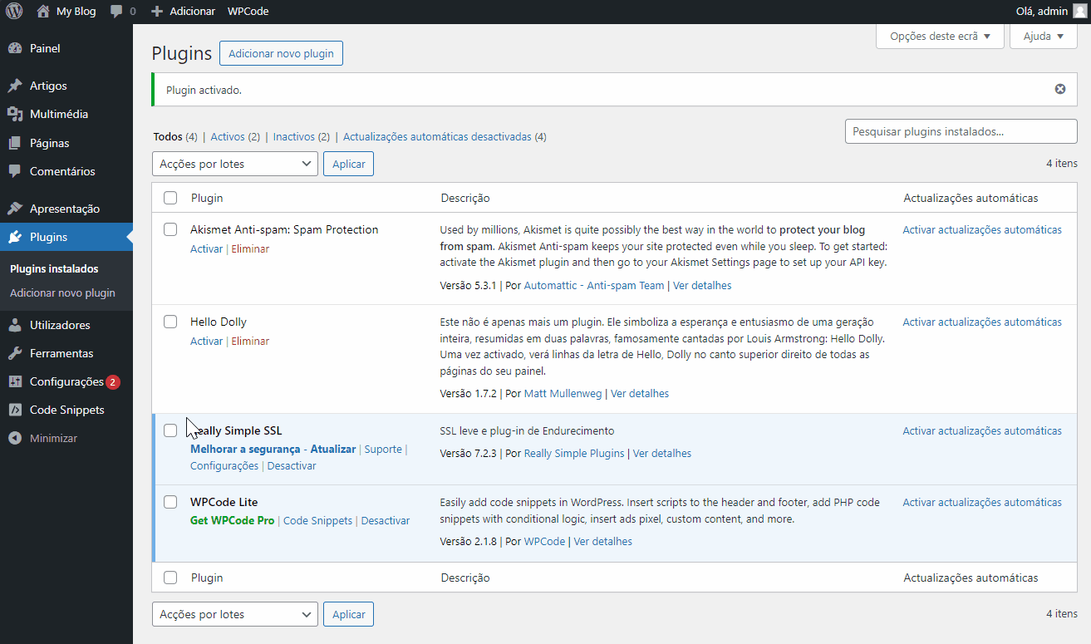Viewport: 1091px width, 644px height.
Task: Go to 'Plugins instalados' submenu item
Action: click(54, 269)
